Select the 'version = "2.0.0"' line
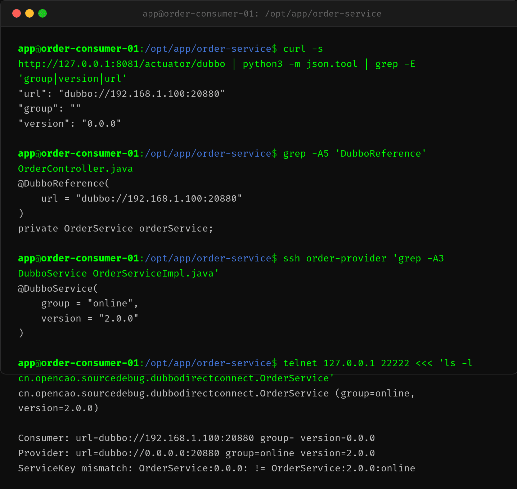517x489 pixels. click(90, 318)
